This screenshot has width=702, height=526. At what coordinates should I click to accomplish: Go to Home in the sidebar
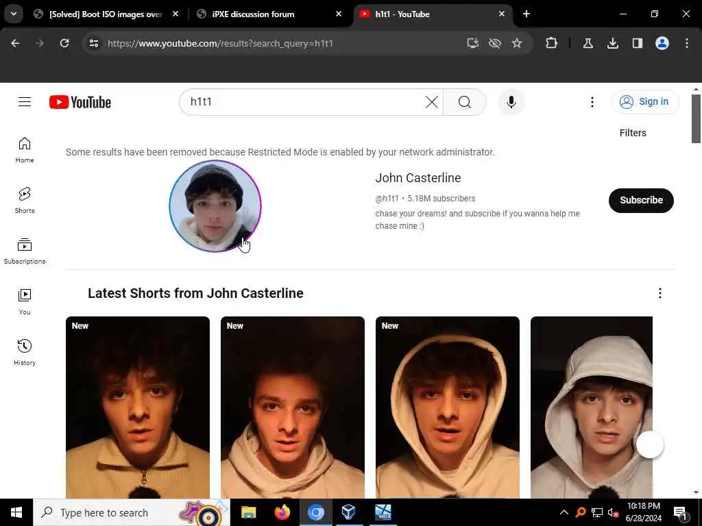(25, 150)
